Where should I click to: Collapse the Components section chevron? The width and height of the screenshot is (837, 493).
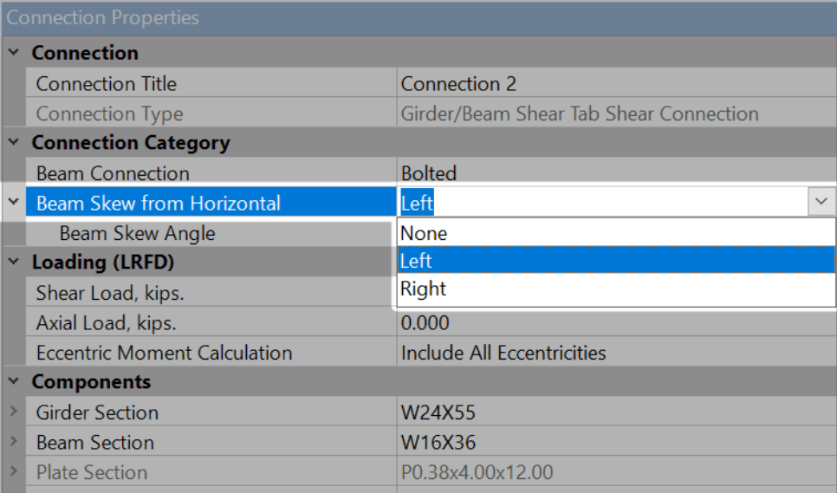pos(13,382)
